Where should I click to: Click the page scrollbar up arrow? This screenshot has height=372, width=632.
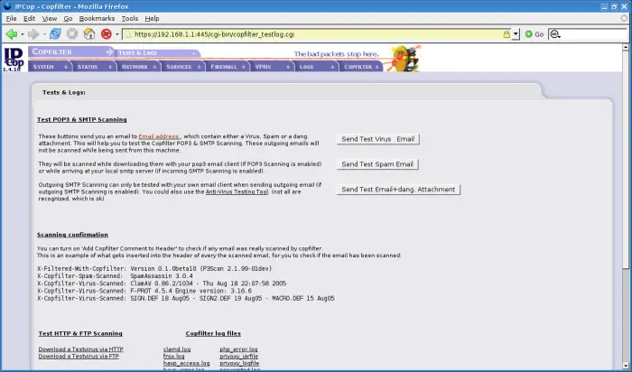626,47
